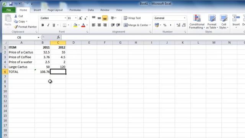Apply Fill Color bucket icon

[75, 25]
